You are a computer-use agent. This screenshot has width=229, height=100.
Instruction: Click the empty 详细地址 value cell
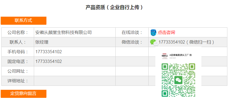pos(75,81)
